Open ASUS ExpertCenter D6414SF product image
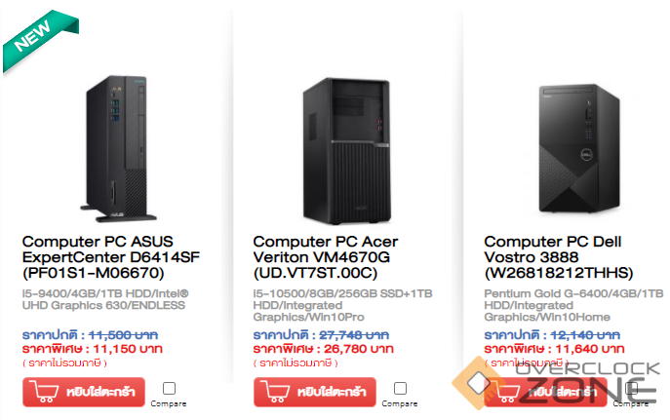The image size is (670, 420). (x=118, y=148)
